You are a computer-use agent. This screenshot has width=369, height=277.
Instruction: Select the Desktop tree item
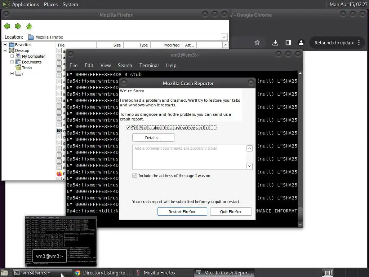coord(22,50)
